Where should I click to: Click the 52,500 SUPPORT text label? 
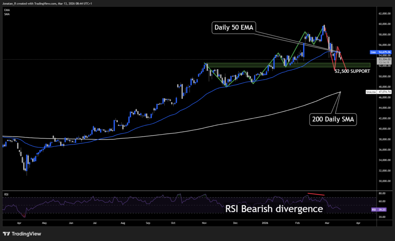[x=351, y=71]
